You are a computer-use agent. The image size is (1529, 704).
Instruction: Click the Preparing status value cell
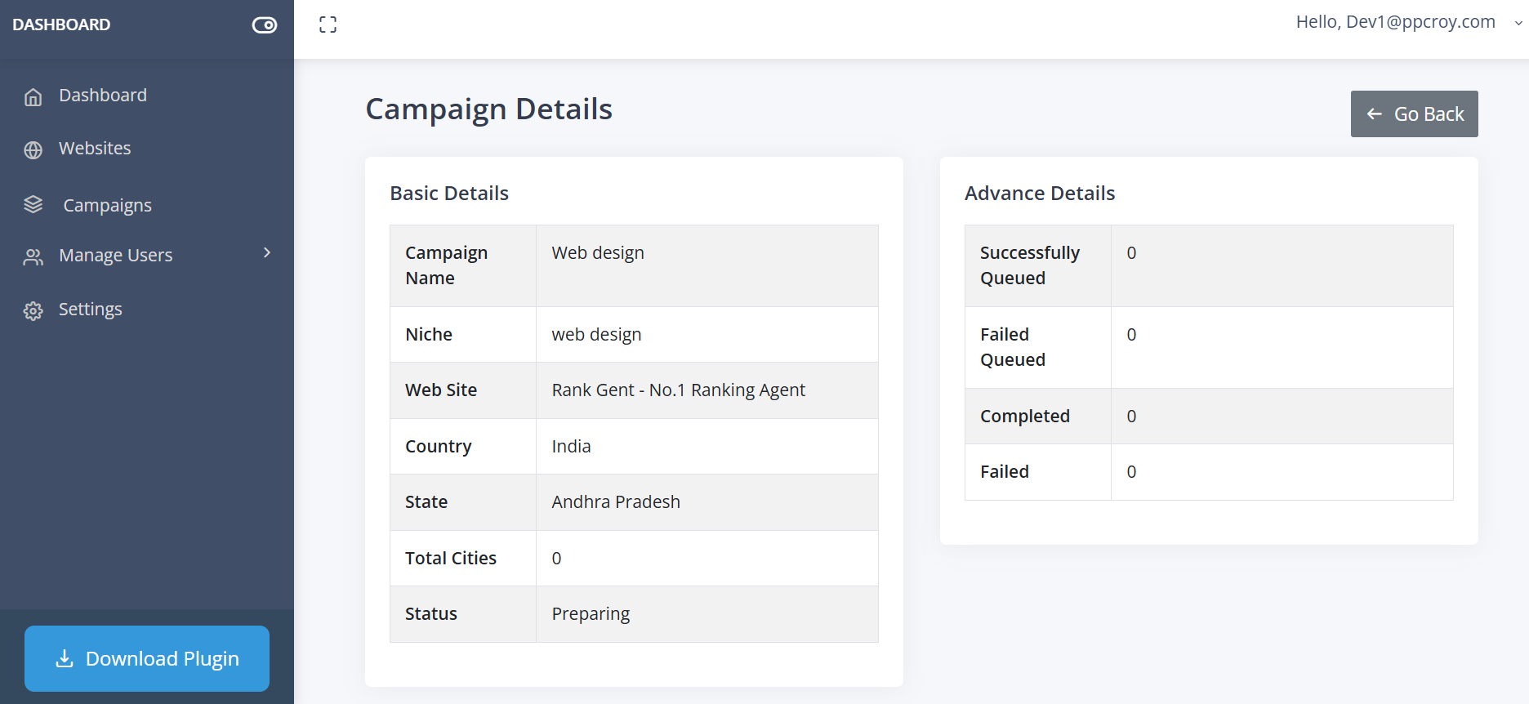point(707,614)
